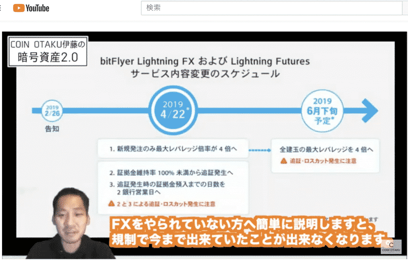Open the YouTube guide hamburger menu
408x260 pixels.
coord(0,8)
